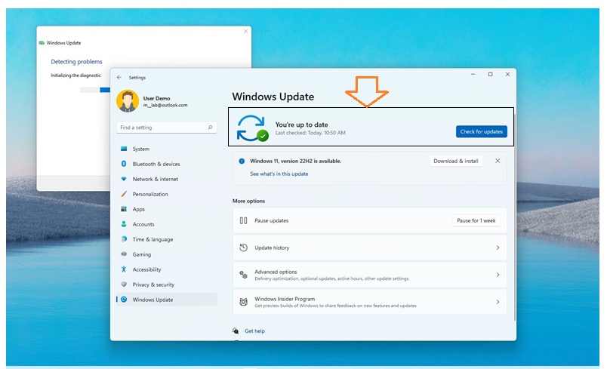Click the Update history clock icon

pyautogui.click(x=243, y=248)
